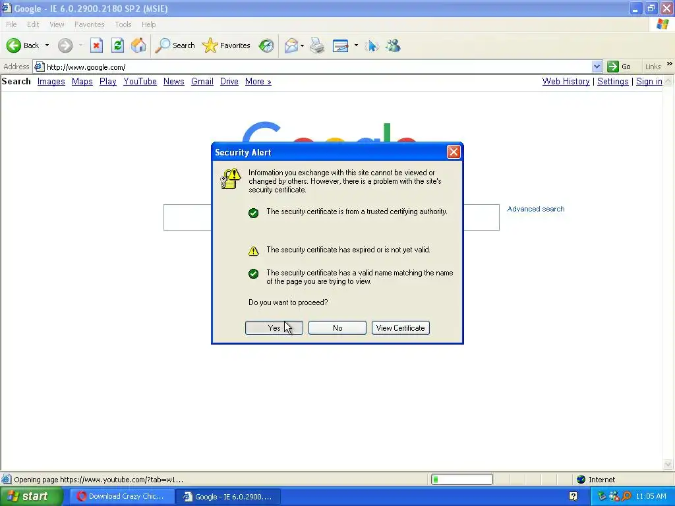Click the Edit page icon
675x506 pixels.
(341, 45)
